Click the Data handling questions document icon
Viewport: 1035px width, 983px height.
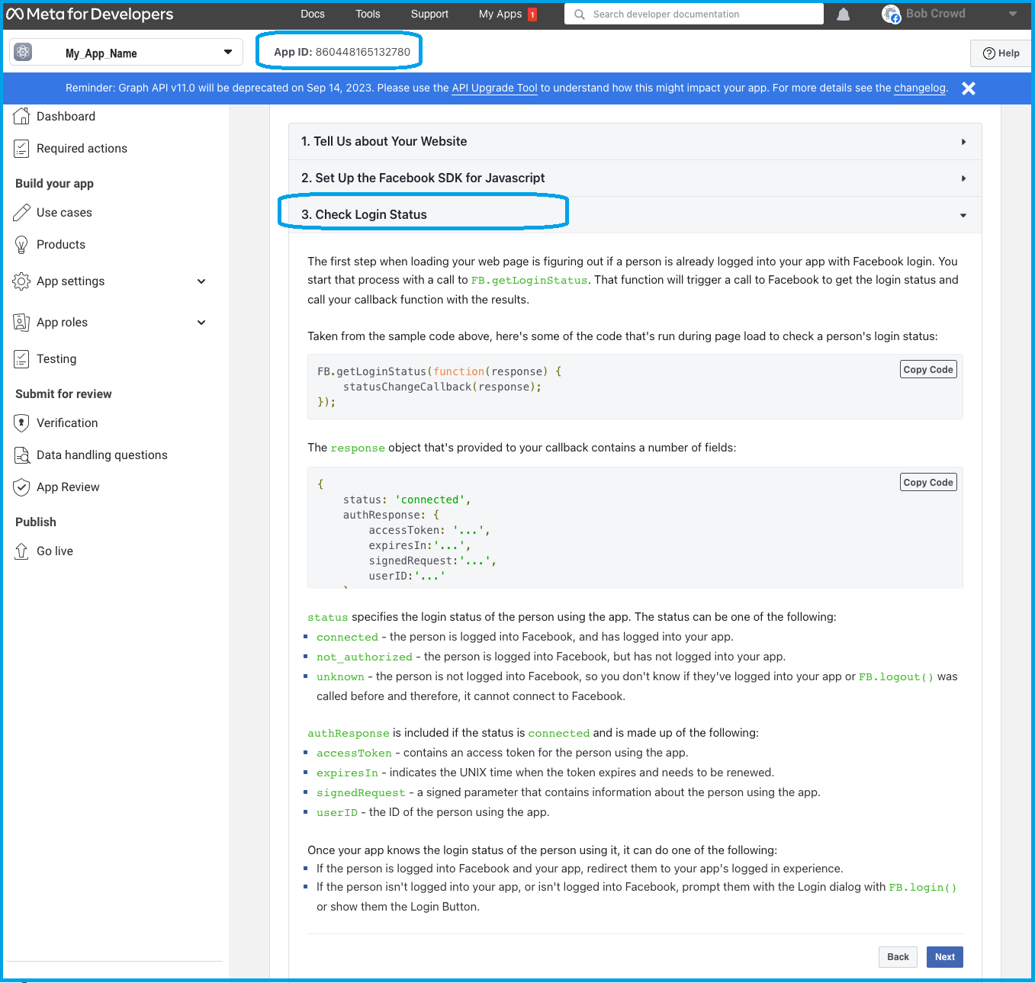point(21,455)
